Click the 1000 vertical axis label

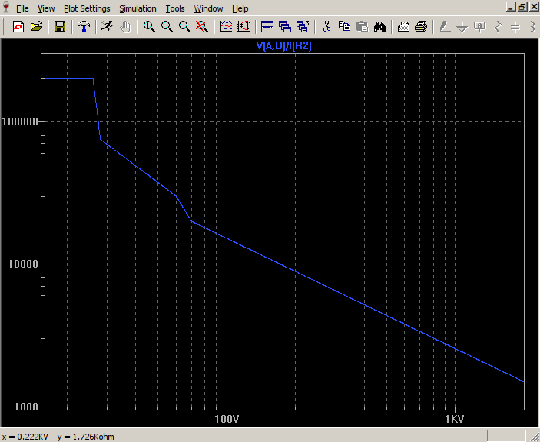pos(25,407)
